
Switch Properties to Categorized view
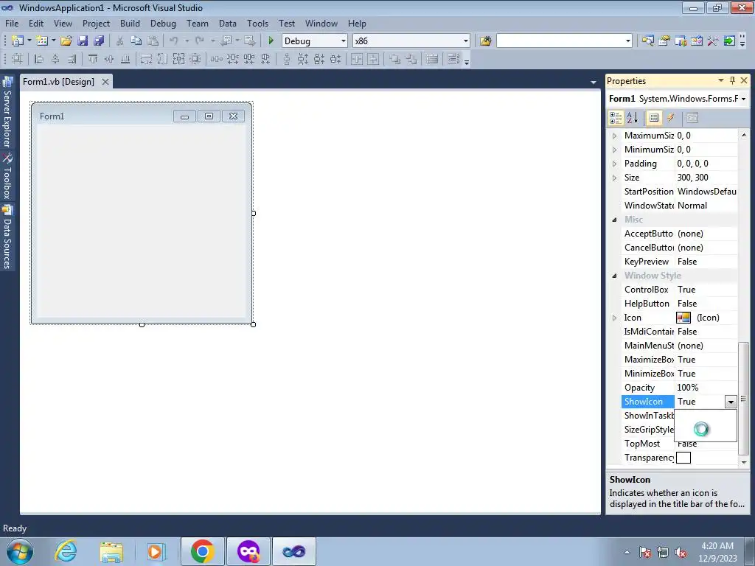tap(616, 117)
